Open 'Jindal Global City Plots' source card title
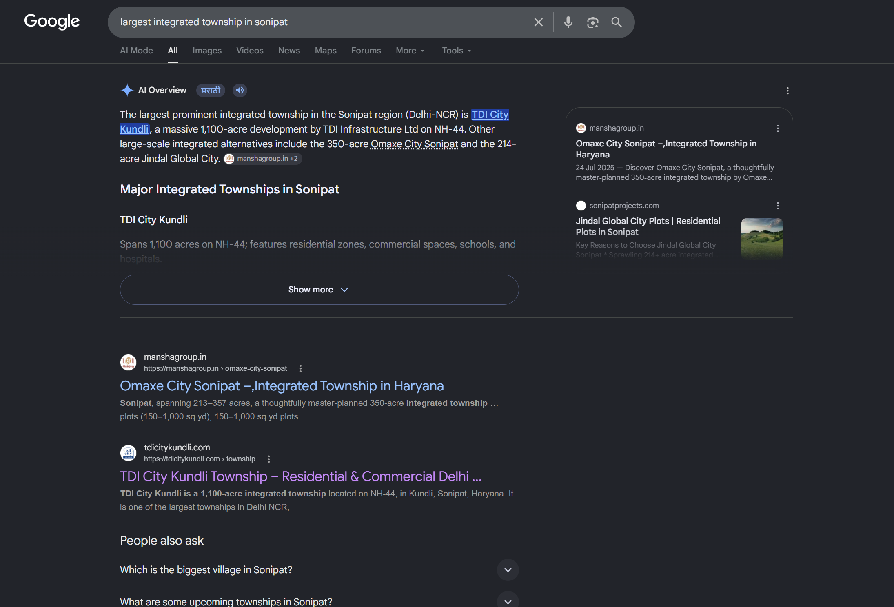Screen dimensions: 894x607 (x=648, y=226)
